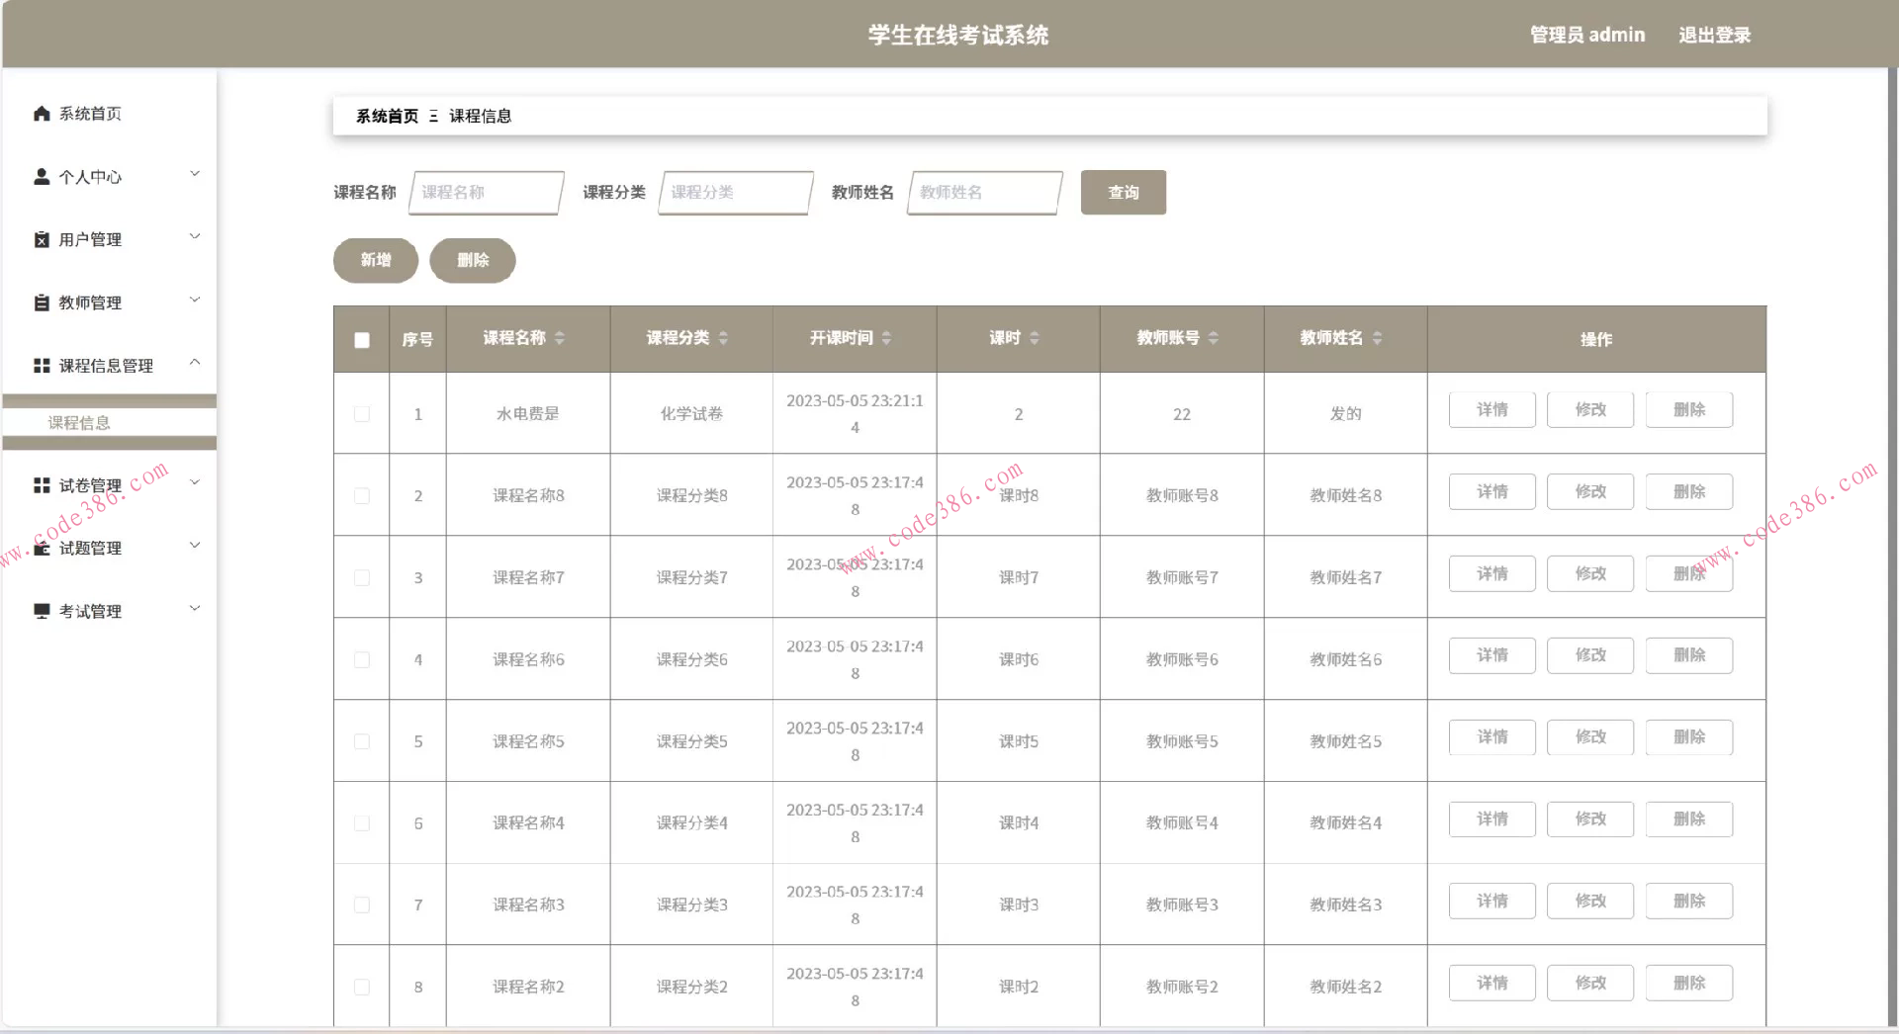The width and height of the screenshot is (1899, 1034).
Task: Click the monitor icon for 考试管理
Action: pyautogui.click(x=41, y=610)
